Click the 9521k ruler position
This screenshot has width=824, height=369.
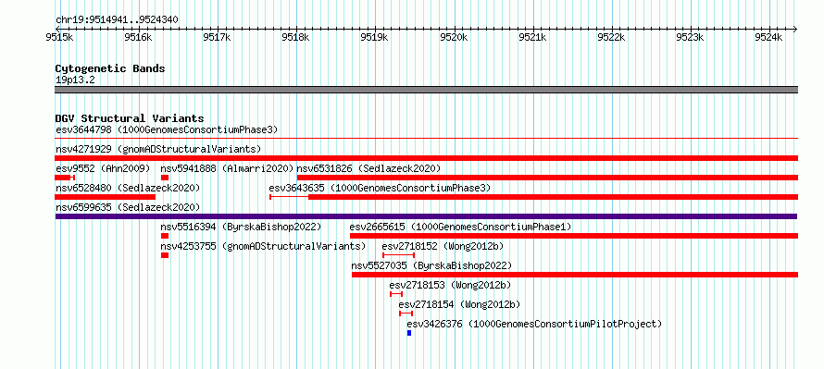click(x=532, y=37)
